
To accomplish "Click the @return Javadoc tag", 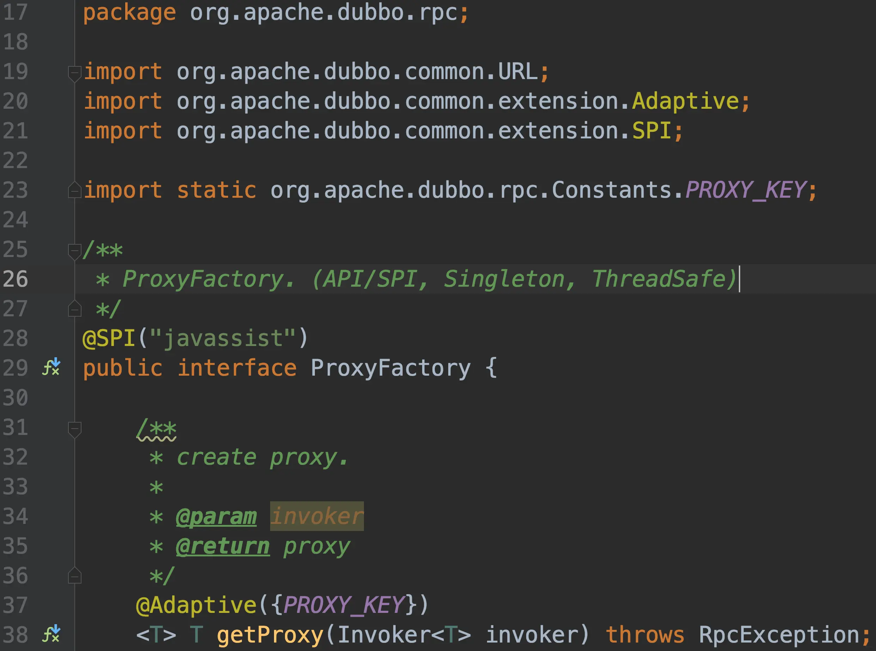I will [x=223, y=546].
